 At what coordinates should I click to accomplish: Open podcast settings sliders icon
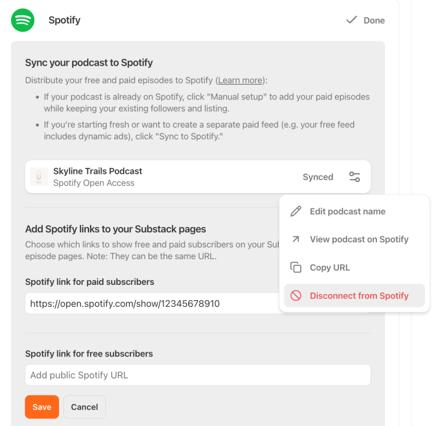point(354,177)
